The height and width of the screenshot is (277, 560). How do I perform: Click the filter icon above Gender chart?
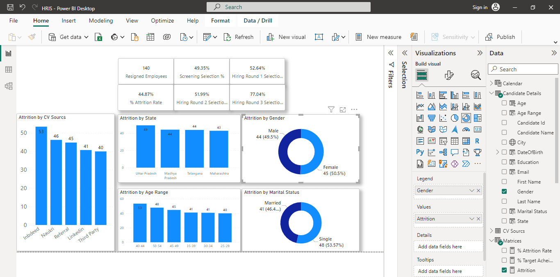click(331, 109)
